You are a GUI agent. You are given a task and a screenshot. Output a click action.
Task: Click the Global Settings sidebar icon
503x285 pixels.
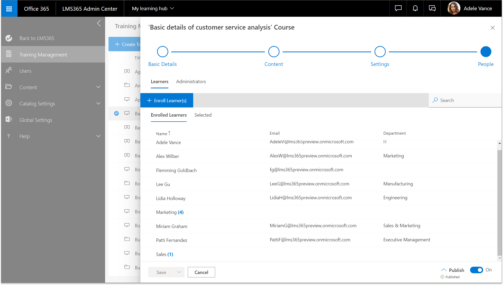click(9, 120)
